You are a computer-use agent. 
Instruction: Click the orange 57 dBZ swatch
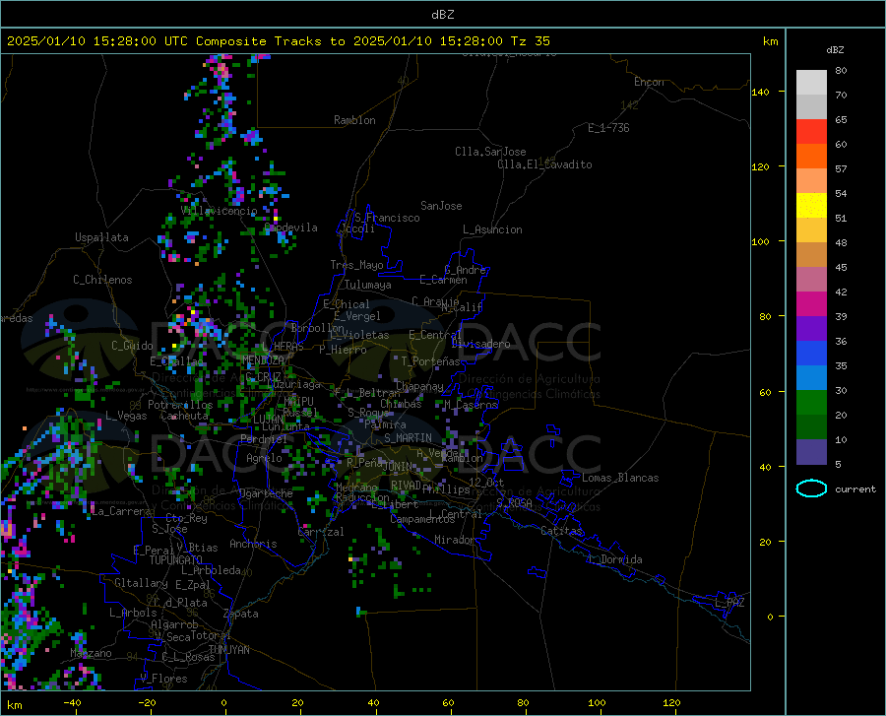[x=811, y=156]
